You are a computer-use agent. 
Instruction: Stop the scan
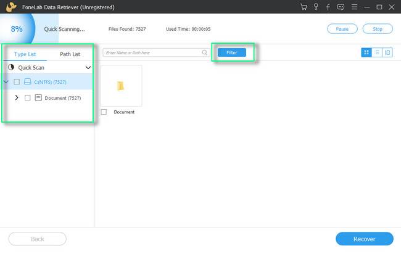(378, 29)
